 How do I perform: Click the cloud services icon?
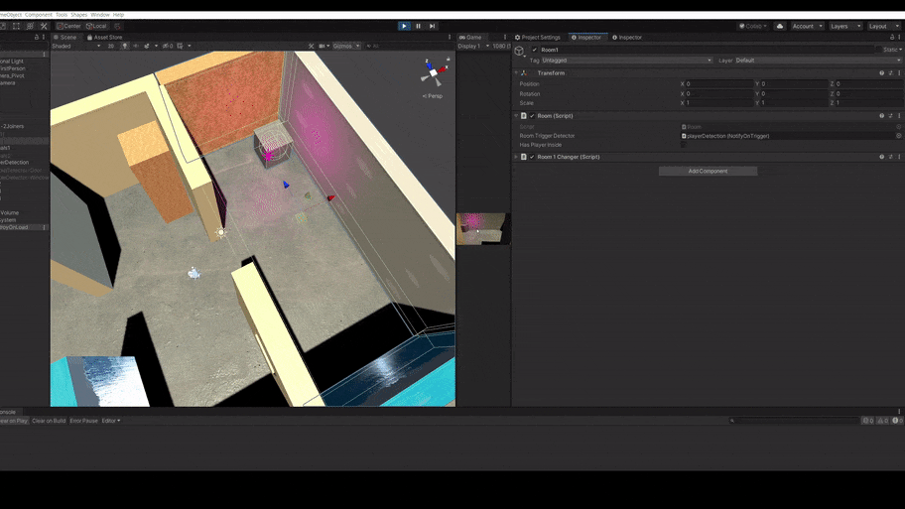[x=780, y=26]
